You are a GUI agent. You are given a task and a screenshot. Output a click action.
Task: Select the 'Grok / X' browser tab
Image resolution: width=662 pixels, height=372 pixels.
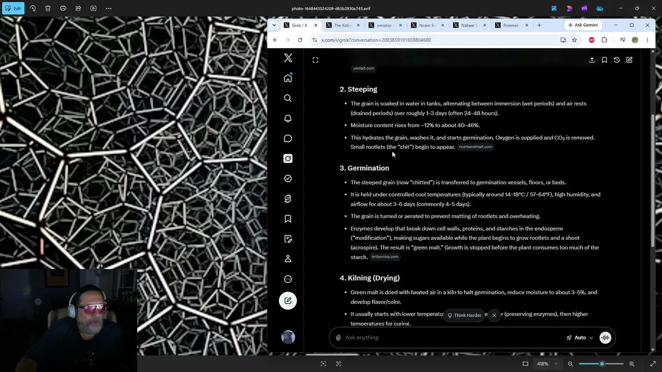pos(300,25)
